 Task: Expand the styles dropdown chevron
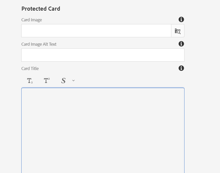(73, 80)
